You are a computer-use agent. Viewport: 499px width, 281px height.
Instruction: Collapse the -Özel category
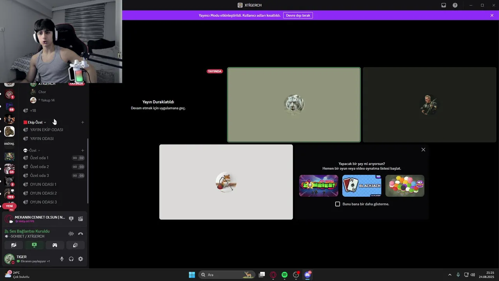tap(32, 150)
